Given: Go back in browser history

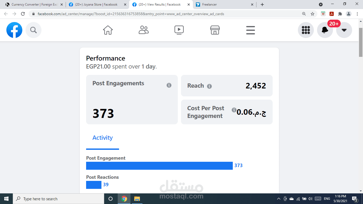Looking at the screenshot, I should 6,14.
